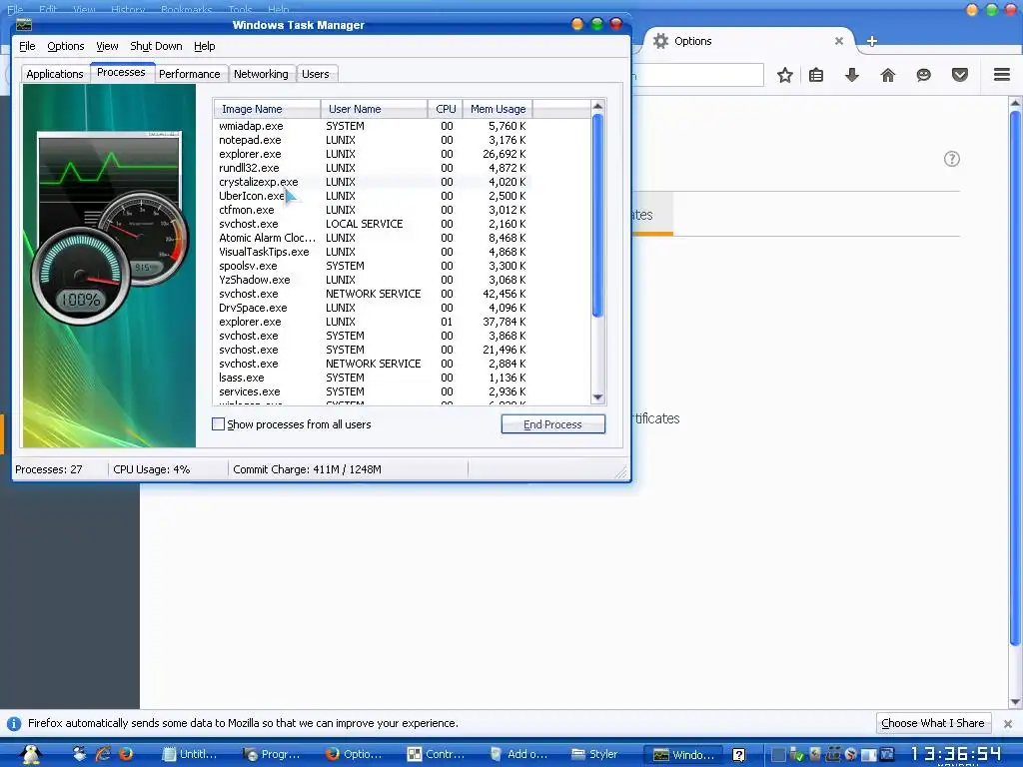Click the Firefox URL input field
Viewport: 1023px width, 767px height.
pos(697,75)
